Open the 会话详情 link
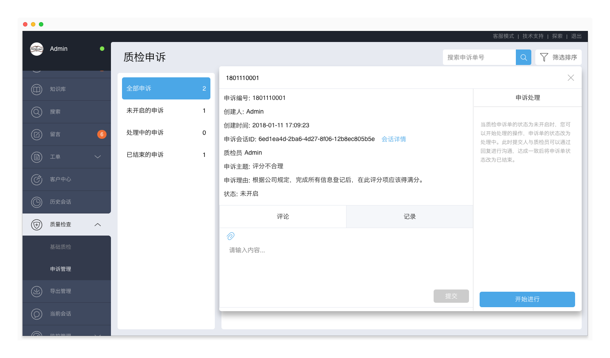 point(393,139)
